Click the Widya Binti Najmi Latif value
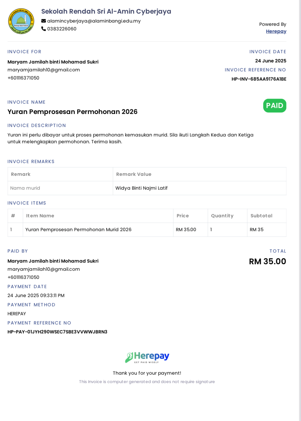The width and height of the screenshot is (301, 421). [142, 188]
